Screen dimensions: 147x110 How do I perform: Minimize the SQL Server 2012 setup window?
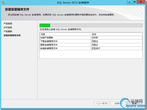coord(130,2)
